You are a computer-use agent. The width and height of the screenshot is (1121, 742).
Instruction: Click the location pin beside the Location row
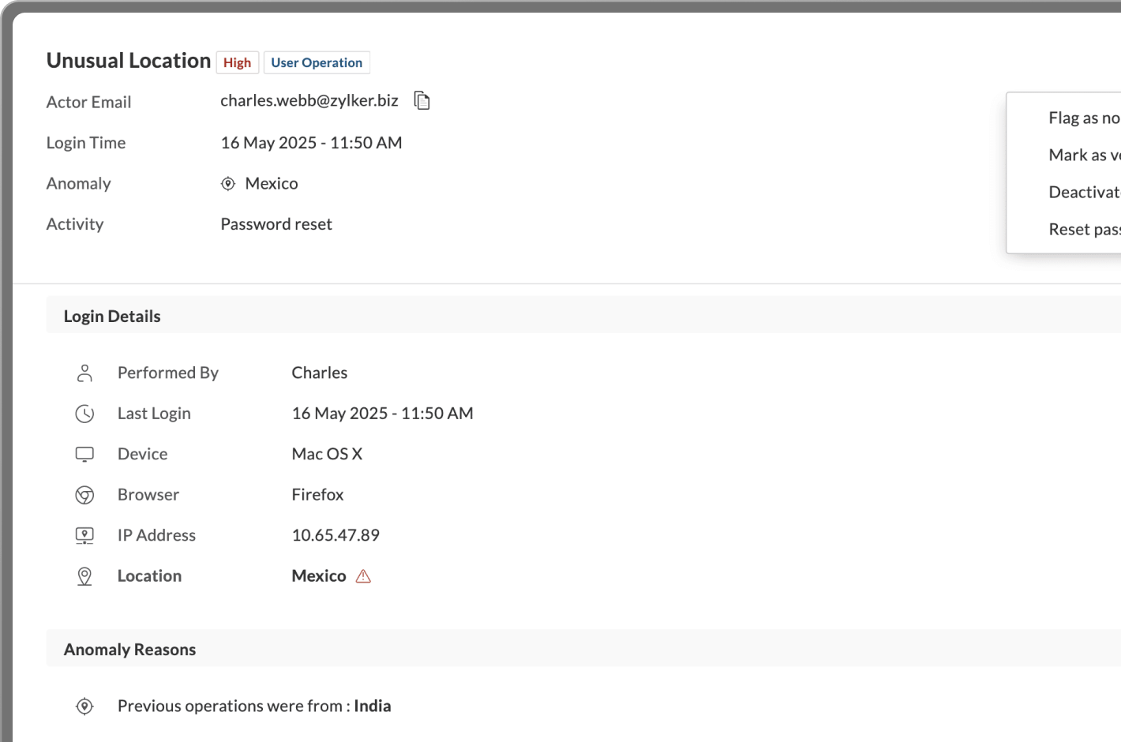click(84, 575)
